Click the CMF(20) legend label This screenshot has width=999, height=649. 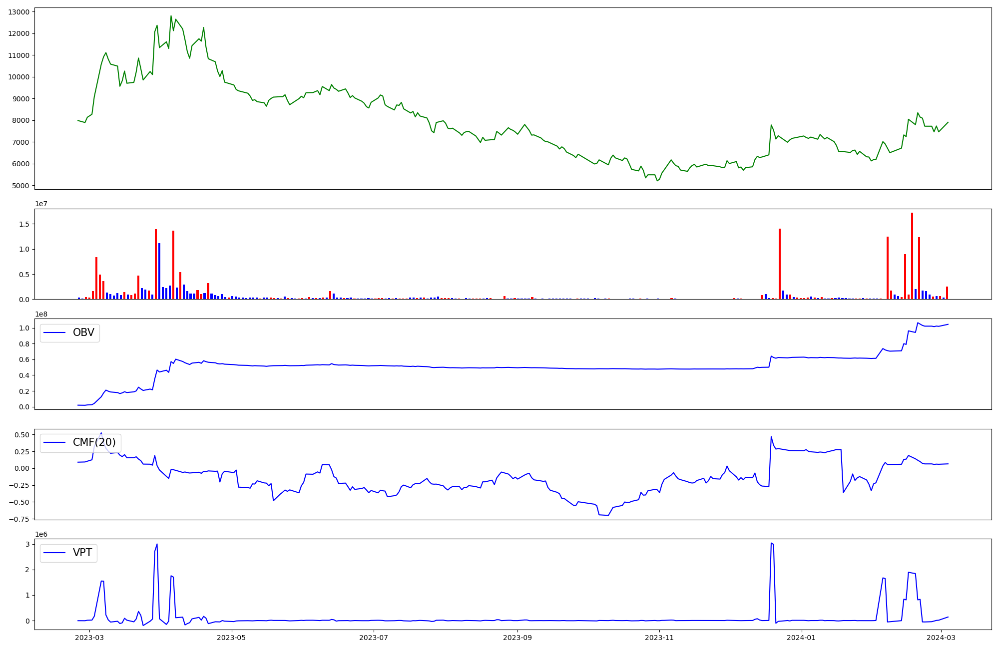pyautogui.click(x=94, y=442)
